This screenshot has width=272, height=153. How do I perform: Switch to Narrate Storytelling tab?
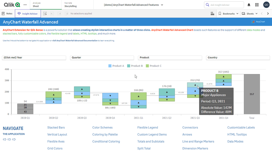click(70, 5)
